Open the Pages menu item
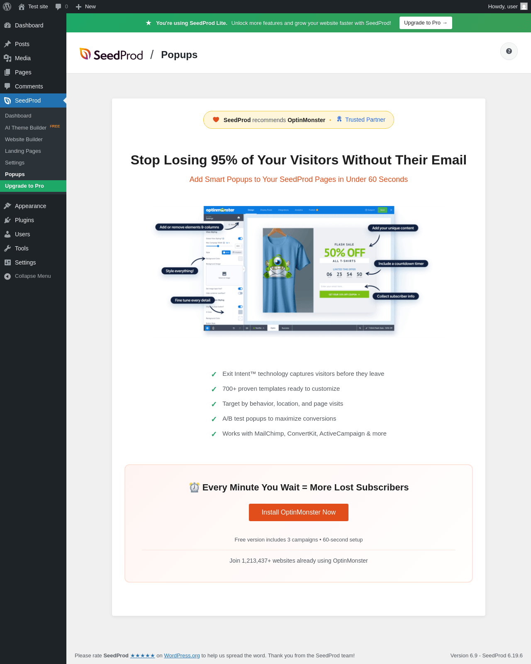The image size is (531, 664). pos(33,72)
